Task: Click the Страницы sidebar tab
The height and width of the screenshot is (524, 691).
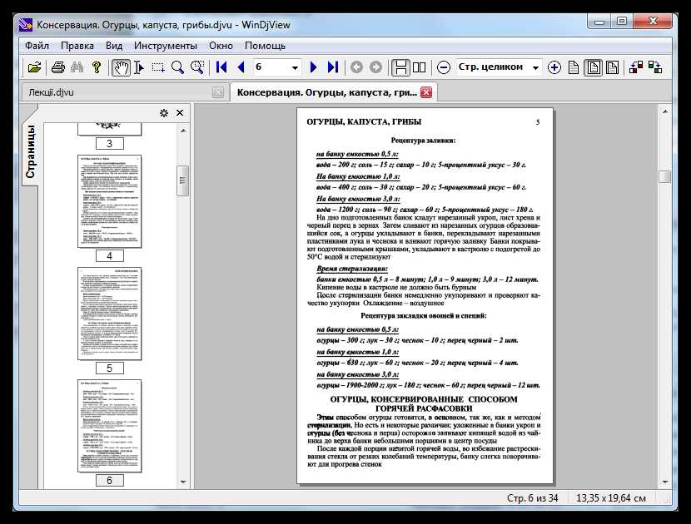Action: click(30, 151)
